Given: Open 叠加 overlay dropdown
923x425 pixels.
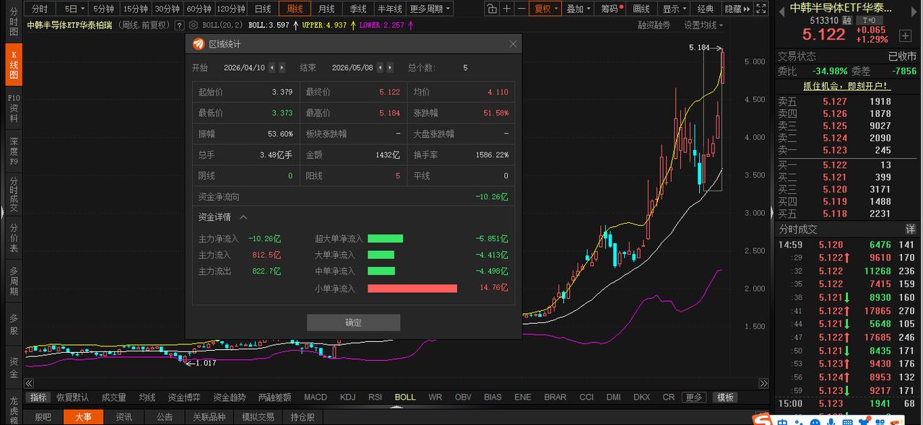Looking at the screenshot, I should 578,9.
